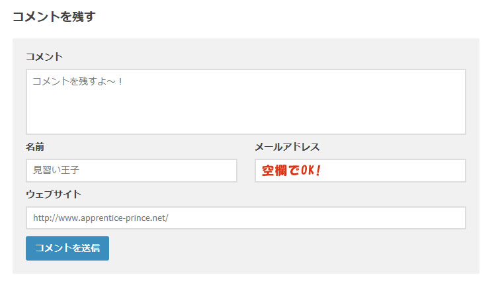The height and width of the screenshot is (287, 496).
Task: Click the 見習い王子 placeholder in name field
Action: pyautogui.click(x=56, y=170)
